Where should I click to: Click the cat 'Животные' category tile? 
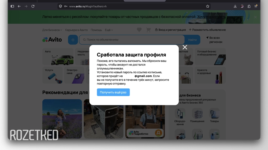tap(186, 56)
